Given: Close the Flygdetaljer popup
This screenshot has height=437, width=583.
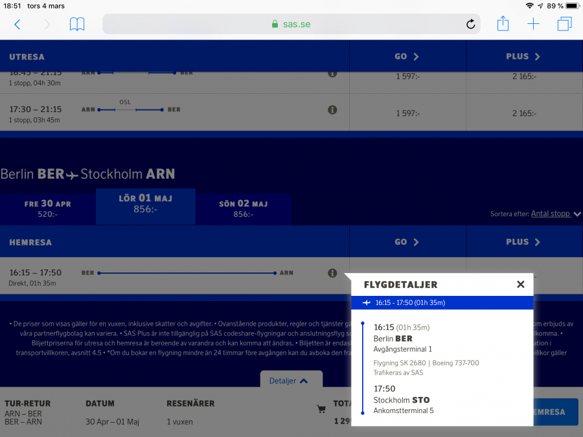Looking at the screenshot, I should click(x=520, y=284).
